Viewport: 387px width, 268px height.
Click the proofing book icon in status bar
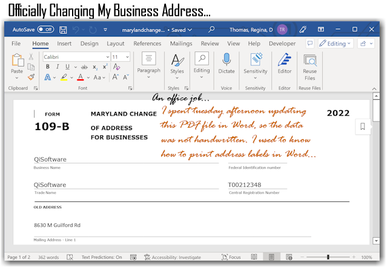pyautogui.click(x=70, y=257)
